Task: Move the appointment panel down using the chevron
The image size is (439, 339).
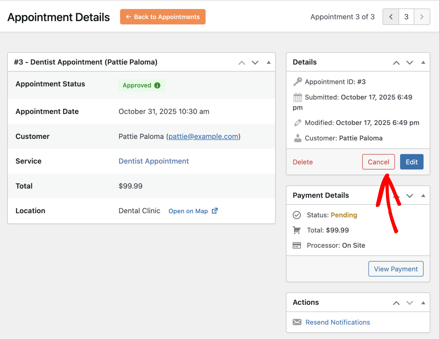Action: point(255,62)
